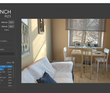
Task: Click the dark info field below the 19041) field
Action: click(7, 54)
